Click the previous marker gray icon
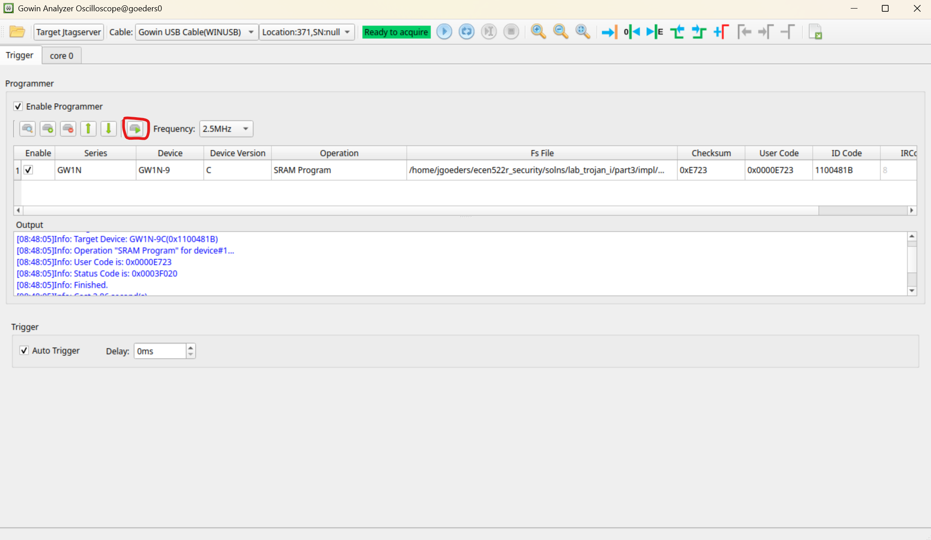Image resolution: width=931 pixels, height=540 pixels. (x=744, y=32)
